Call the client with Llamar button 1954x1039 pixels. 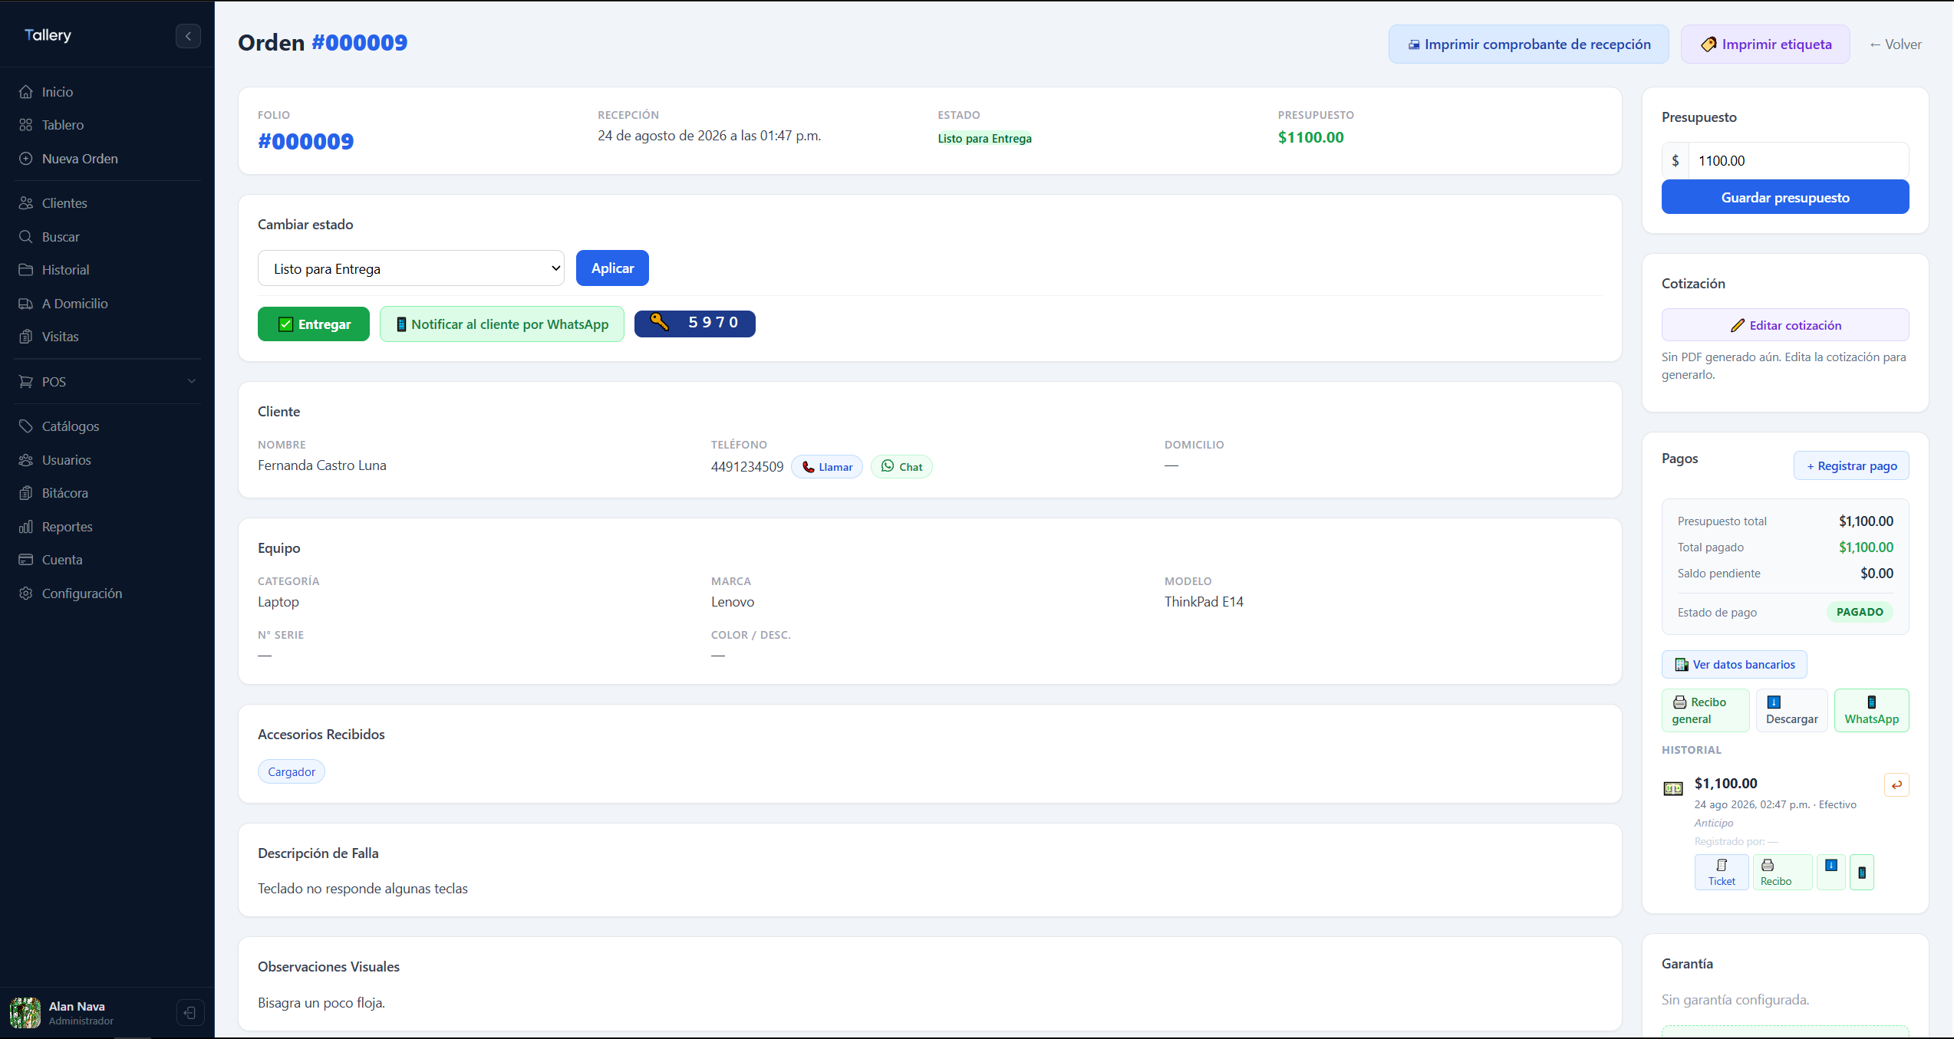pyautogui.click(x=827, y=467)
